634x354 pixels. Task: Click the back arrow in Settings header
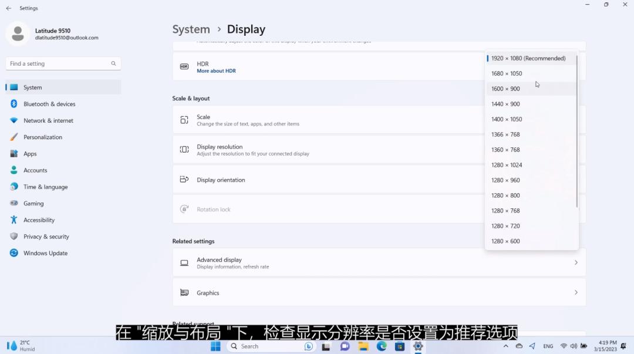[9, 8]
